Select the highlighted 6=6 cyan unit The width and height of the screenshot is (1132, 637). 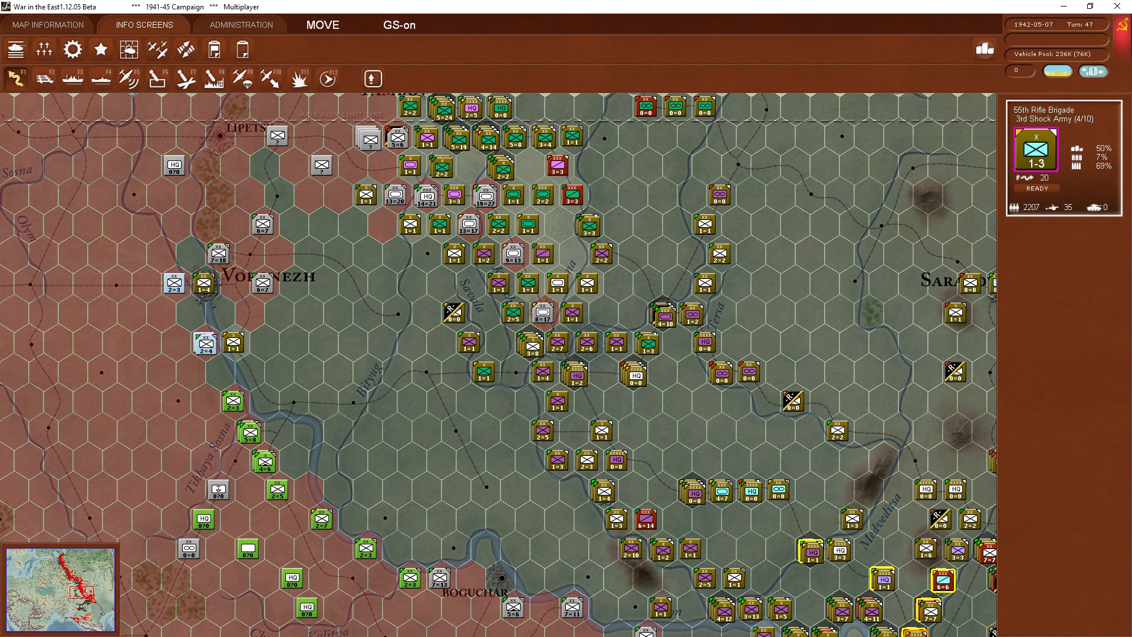pos(943,580)
